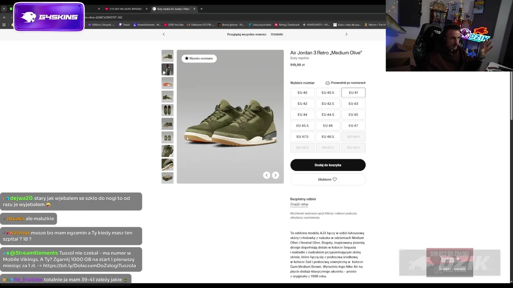513x288 pixels.
Task: Open the size guide ruler icon
Action: pyautogui.click(x=327, y=83)
